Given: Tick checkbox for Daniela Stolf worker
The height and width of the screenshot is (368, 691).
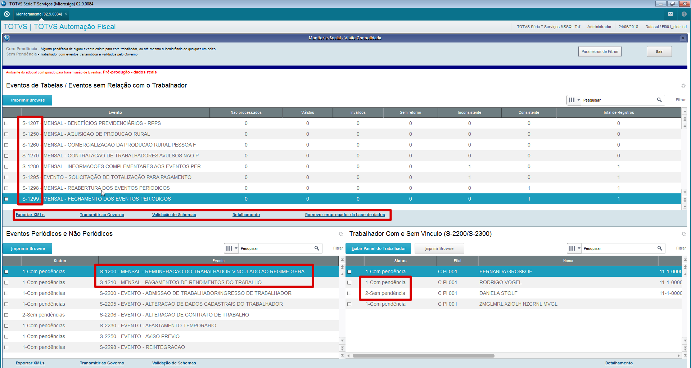Looking at the screenshot, I should click(x=349, y=293).
